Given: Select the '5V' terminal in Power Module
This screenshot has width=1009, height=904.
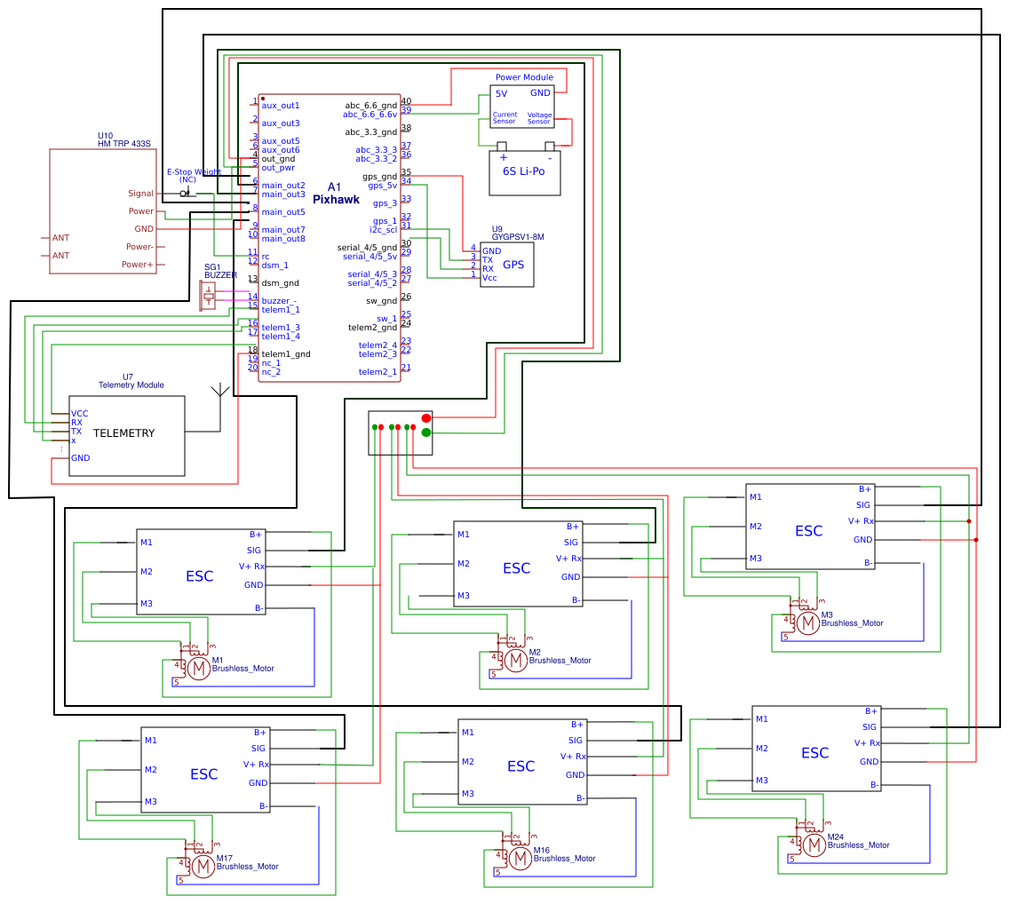Looking at the screenshot, I should tap(501, 94).
